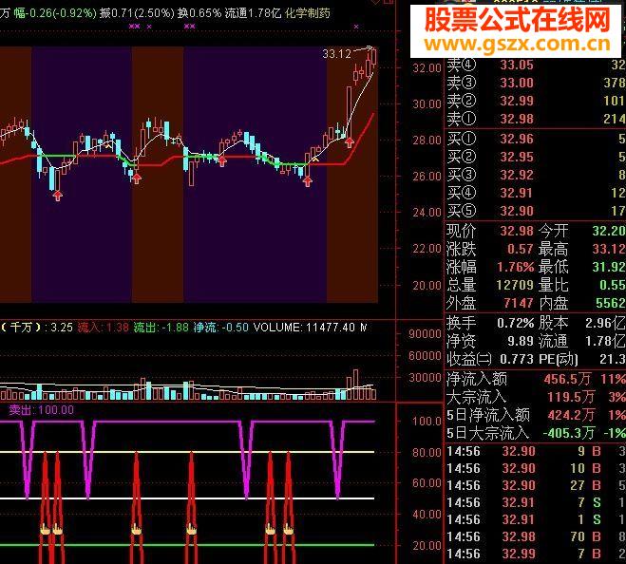Click the 振0.71(2.50%) amplitude value

pyautogui.click(x=137, y=13)
